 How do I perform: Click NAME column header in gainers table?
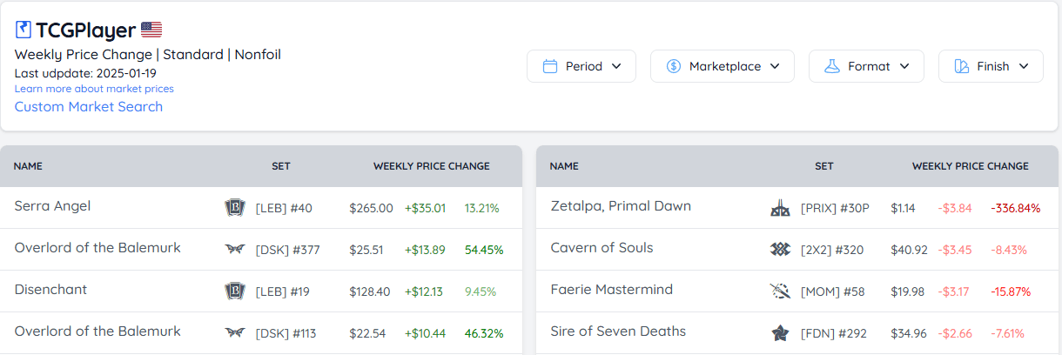point(28,166)
